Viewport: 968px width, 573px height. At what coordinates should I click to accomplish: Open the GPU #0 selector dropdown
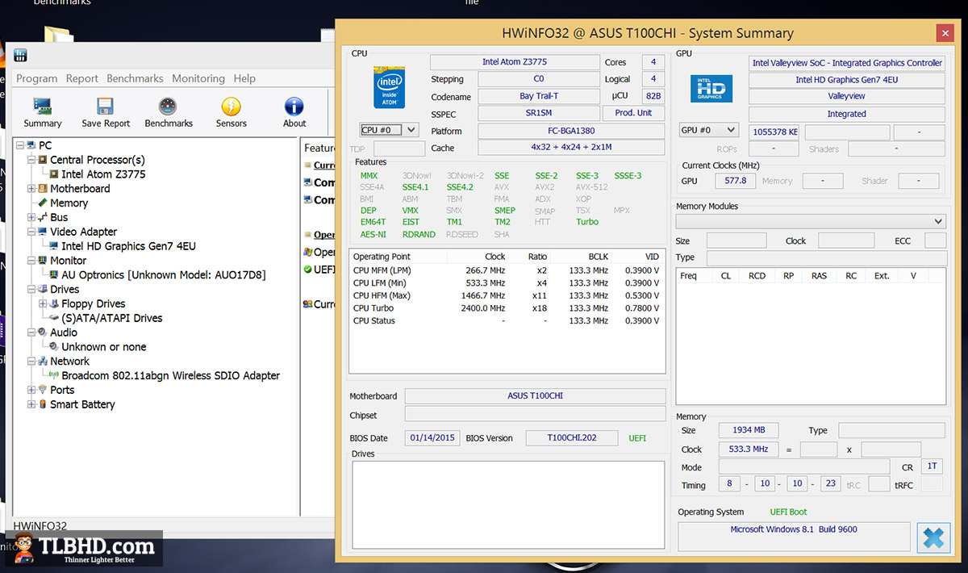tap(709, 130)
